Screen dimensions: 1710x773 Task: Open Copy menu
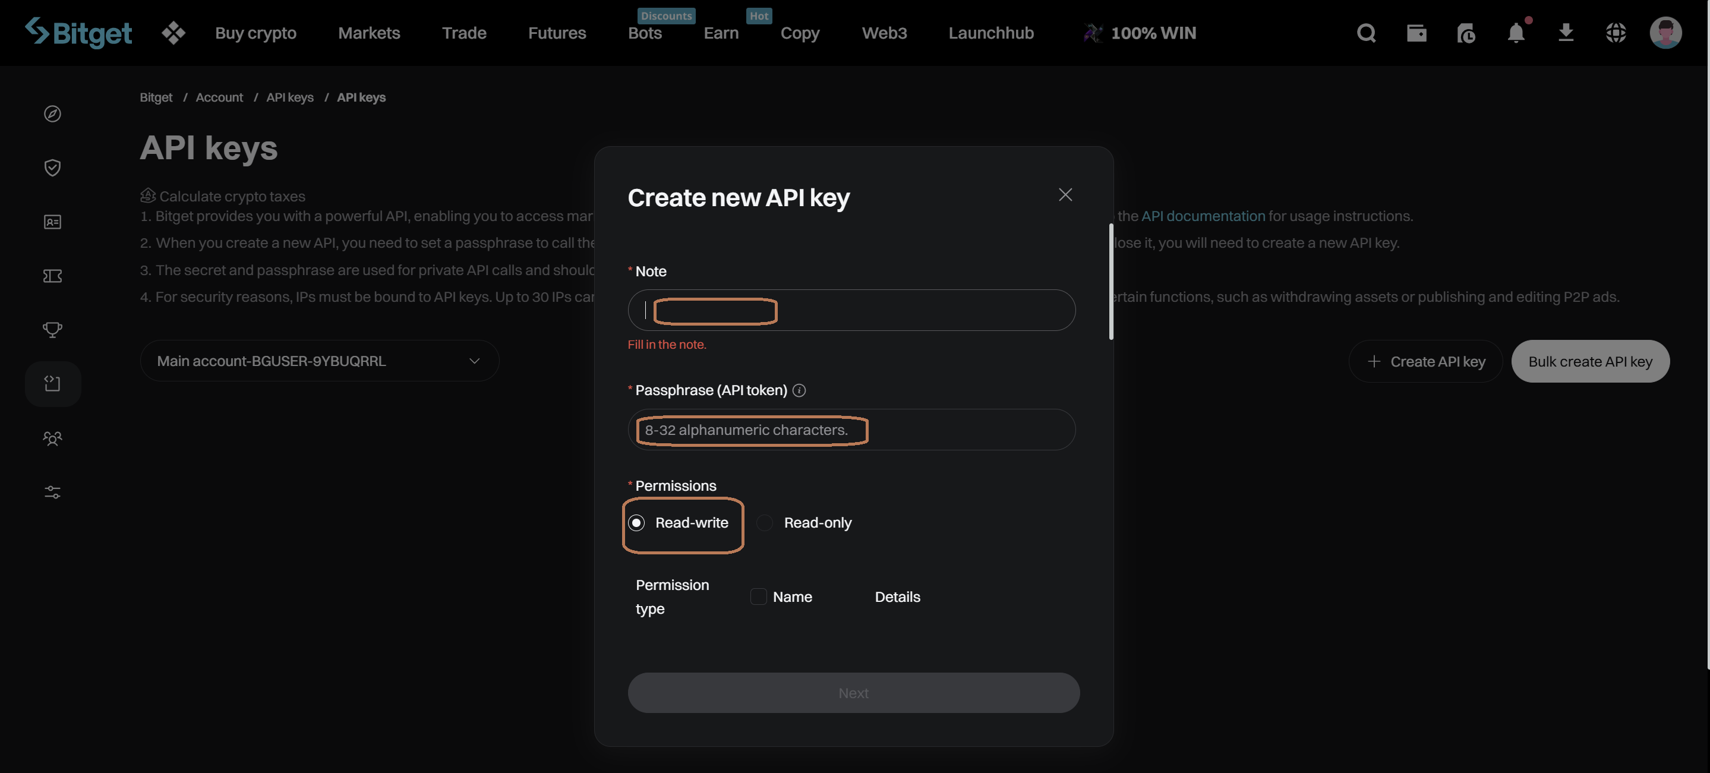800,33
